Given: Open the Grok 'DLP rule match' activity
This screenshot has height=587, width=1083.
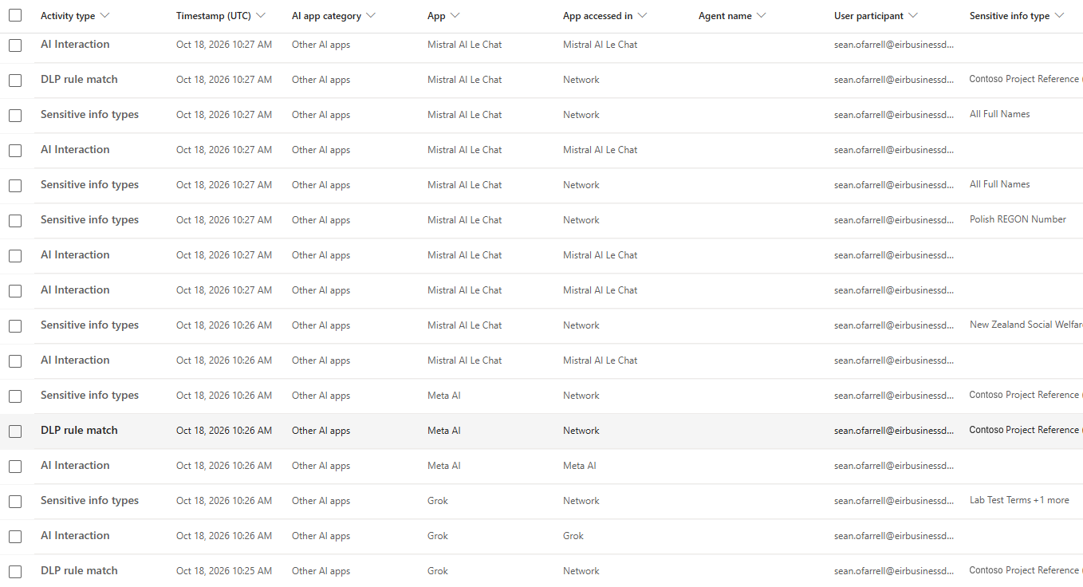Looking at the screenshot, I should point(79,570).
